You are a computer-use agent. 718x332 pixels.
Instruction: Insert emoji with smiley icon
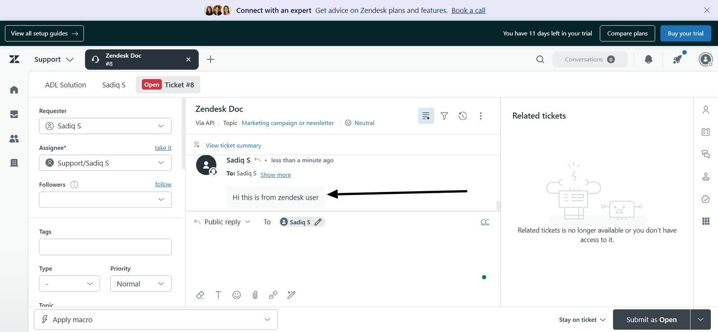click(236, 295)
